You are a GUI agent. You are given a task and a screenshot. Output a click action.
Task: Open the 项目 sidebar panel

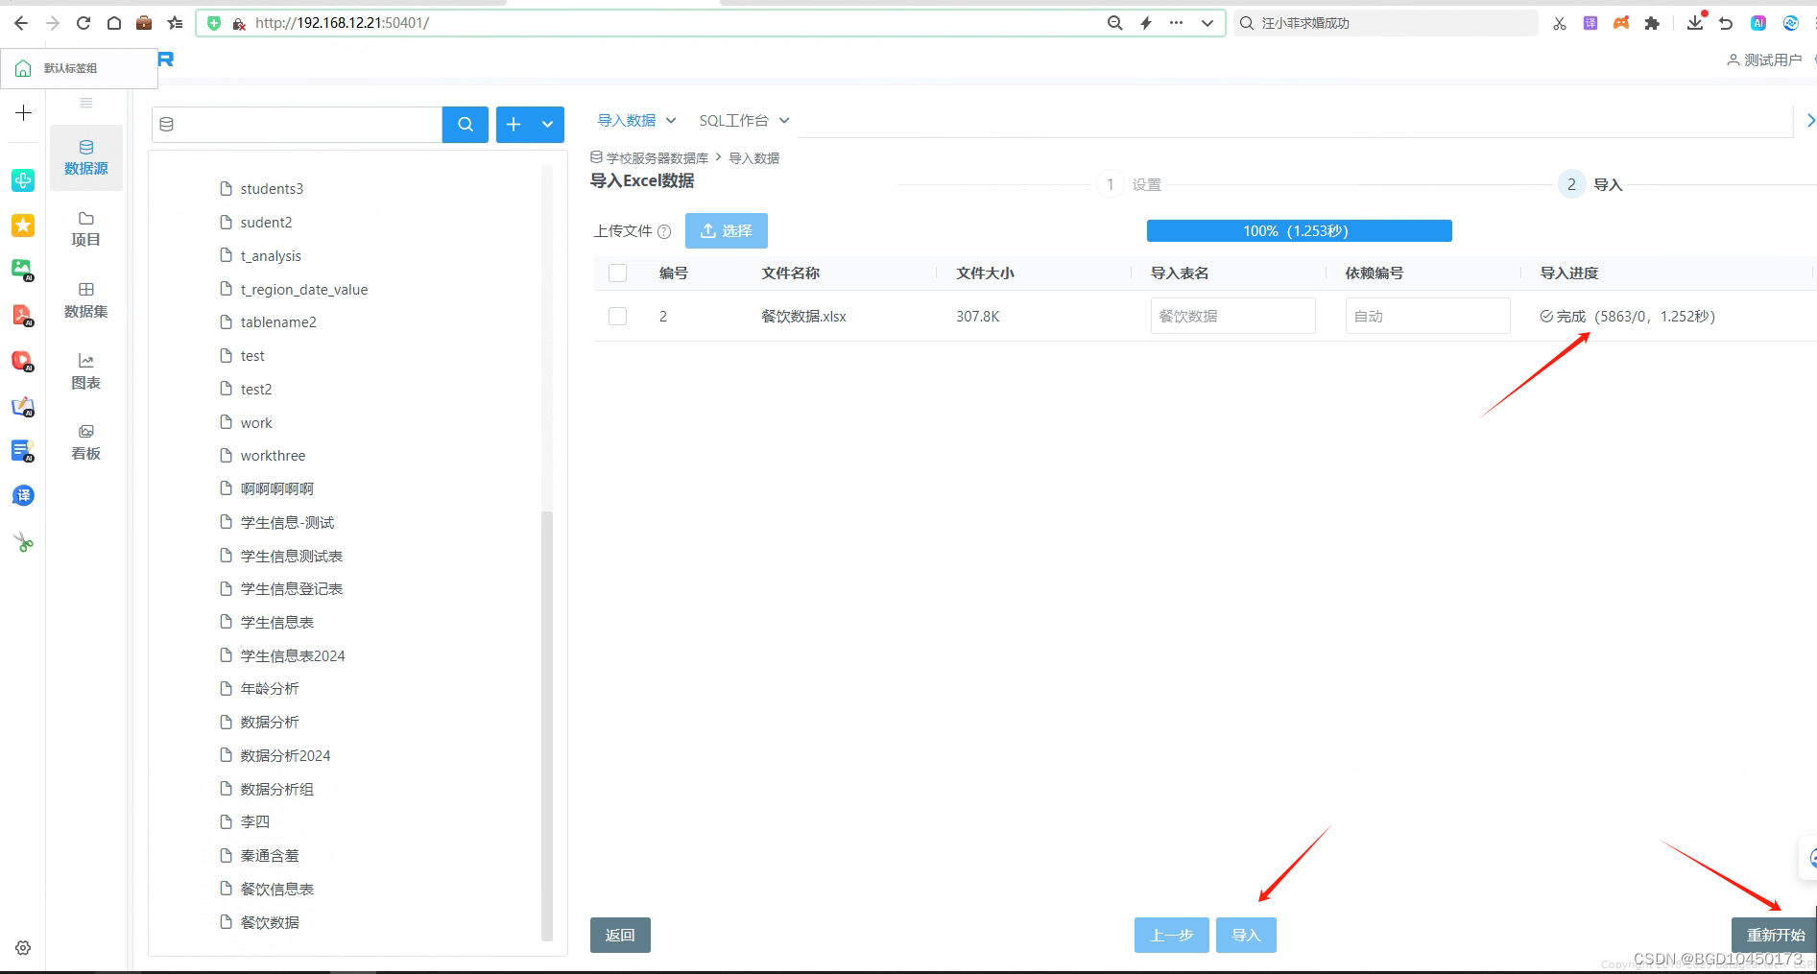coord(85,228)
